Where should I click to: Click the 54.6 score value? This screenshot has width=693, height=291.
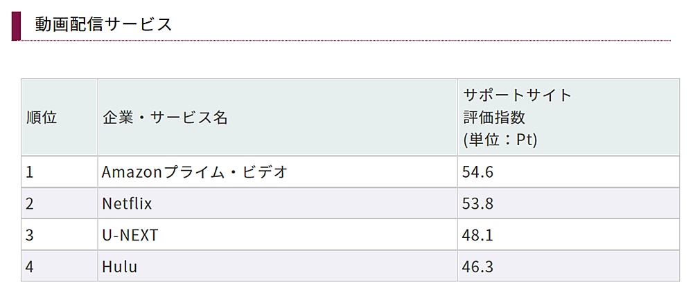tap(477, 172)
